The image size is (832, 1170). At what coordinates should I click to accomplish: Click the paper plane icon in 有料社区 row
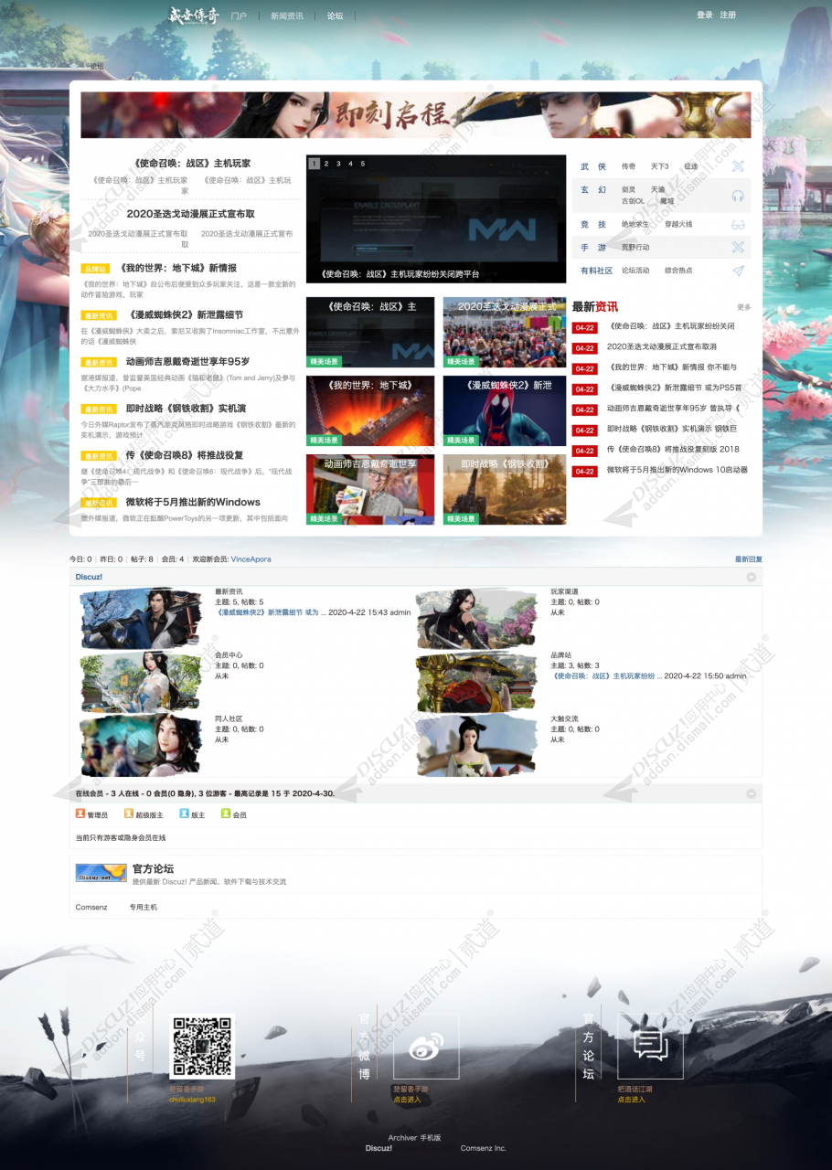(x=738, y=271)
